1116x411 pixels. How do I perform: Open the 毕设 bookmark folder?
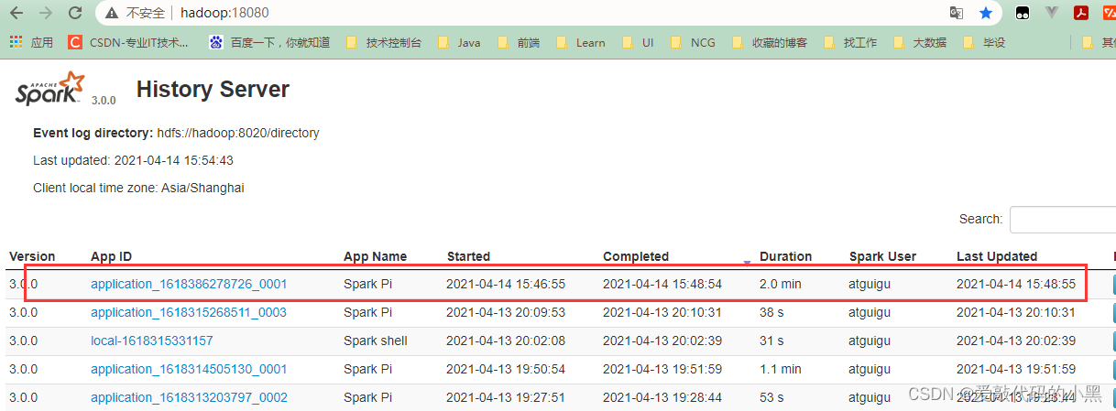(983, 42)
